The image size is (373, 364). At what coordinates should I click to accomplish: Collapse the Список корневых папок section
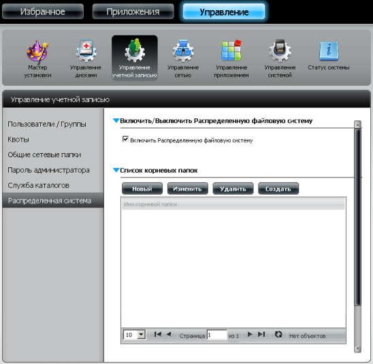[x=116, y=170]
